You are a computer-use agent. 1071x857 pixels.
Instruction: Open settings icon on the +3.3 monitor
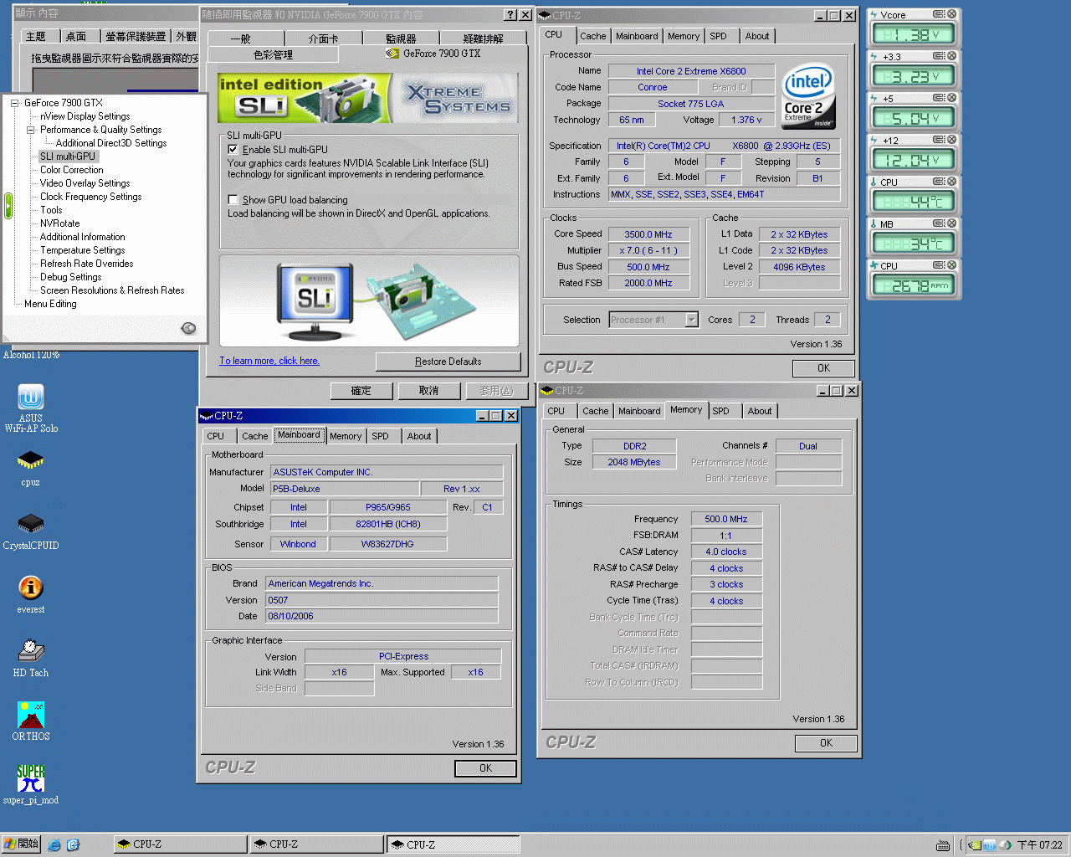(939, 56)
